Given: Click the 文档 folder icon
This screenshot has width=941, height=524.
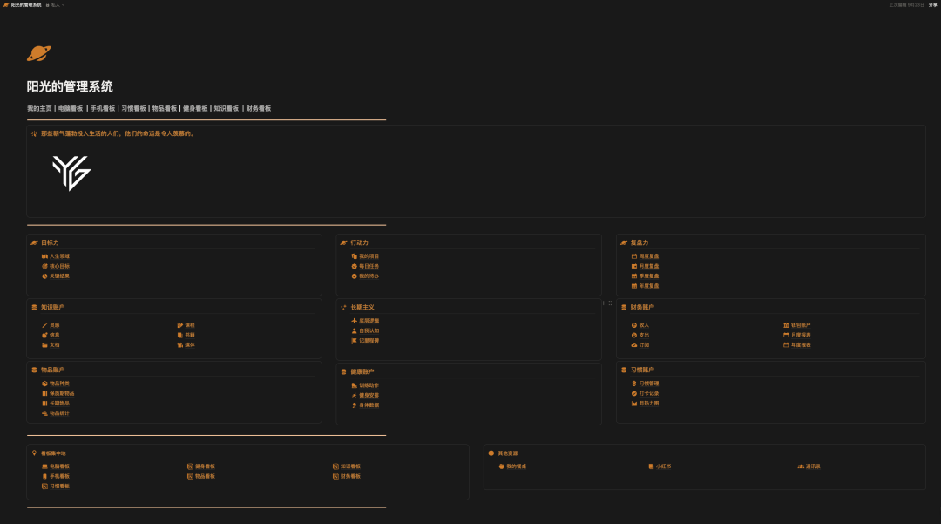Looking at the screenshot, I should (x=44, y=345).
